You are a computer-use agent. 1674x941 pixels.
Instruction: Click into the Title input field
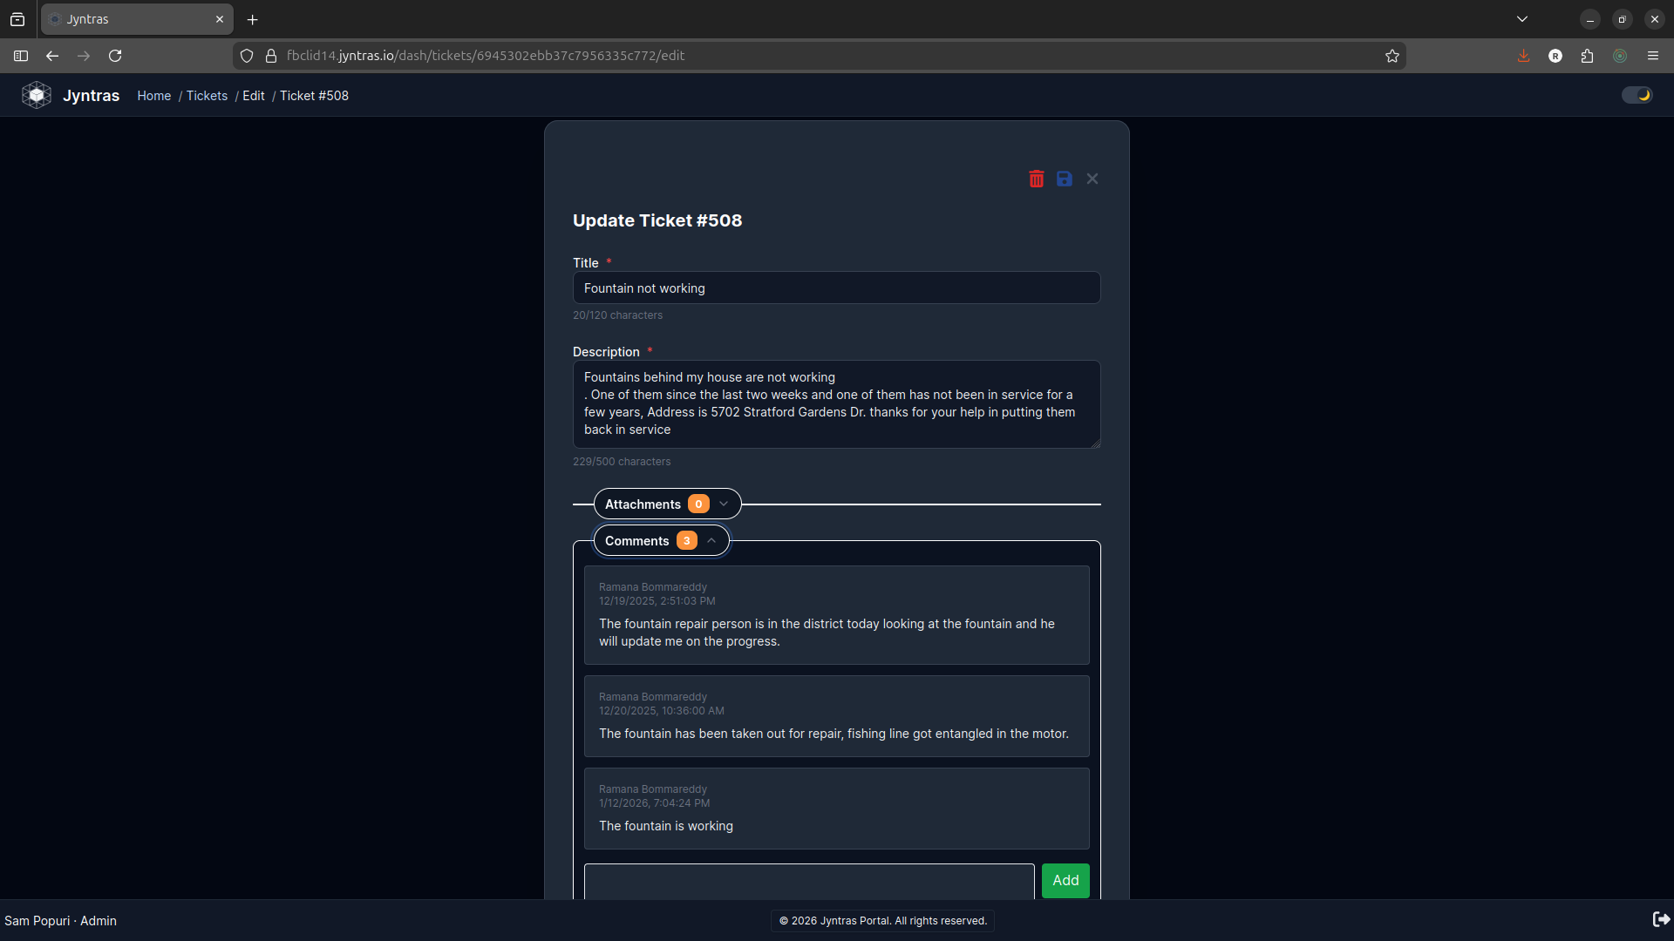835,288
